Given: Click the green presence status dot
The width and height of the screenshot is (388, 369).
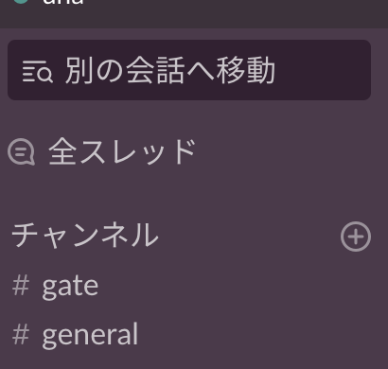Looking at the screenshot, I should click(21, 2).
